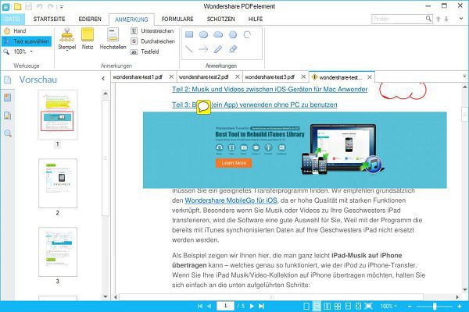
Task: Switch to the STARTSEITE ribbon tab
Action: pos(49,19)
